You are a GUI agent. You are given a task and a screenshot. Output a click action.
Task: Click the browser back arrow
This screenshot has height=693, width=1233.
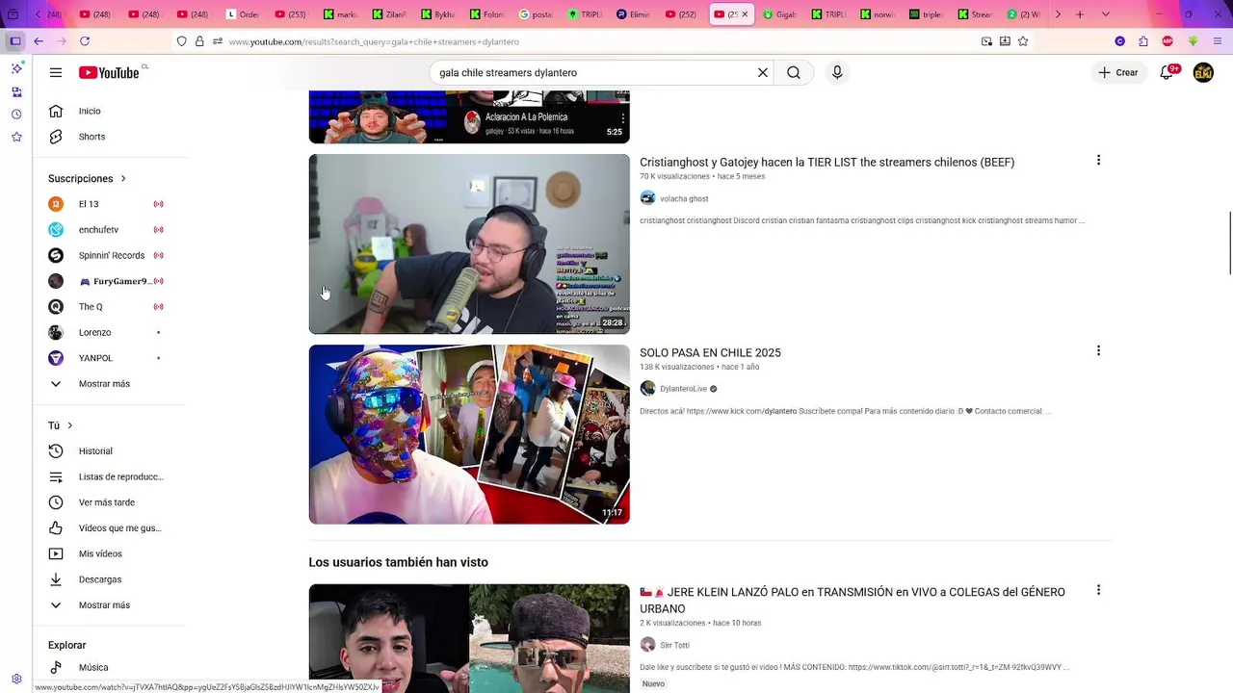tap(39, 41)
